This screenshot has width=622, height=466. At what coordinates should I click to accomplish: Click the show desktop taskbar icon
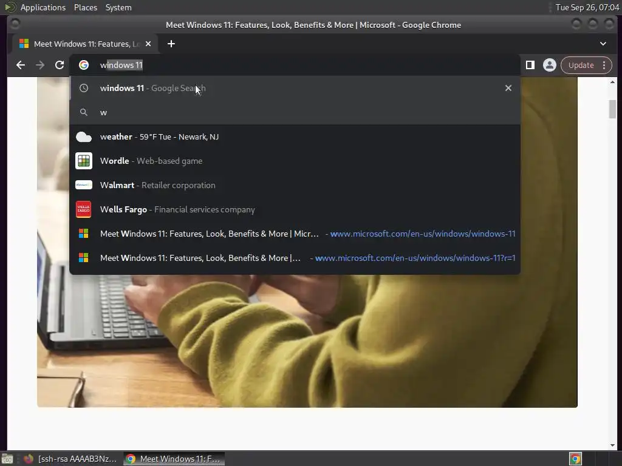(7, 459)
